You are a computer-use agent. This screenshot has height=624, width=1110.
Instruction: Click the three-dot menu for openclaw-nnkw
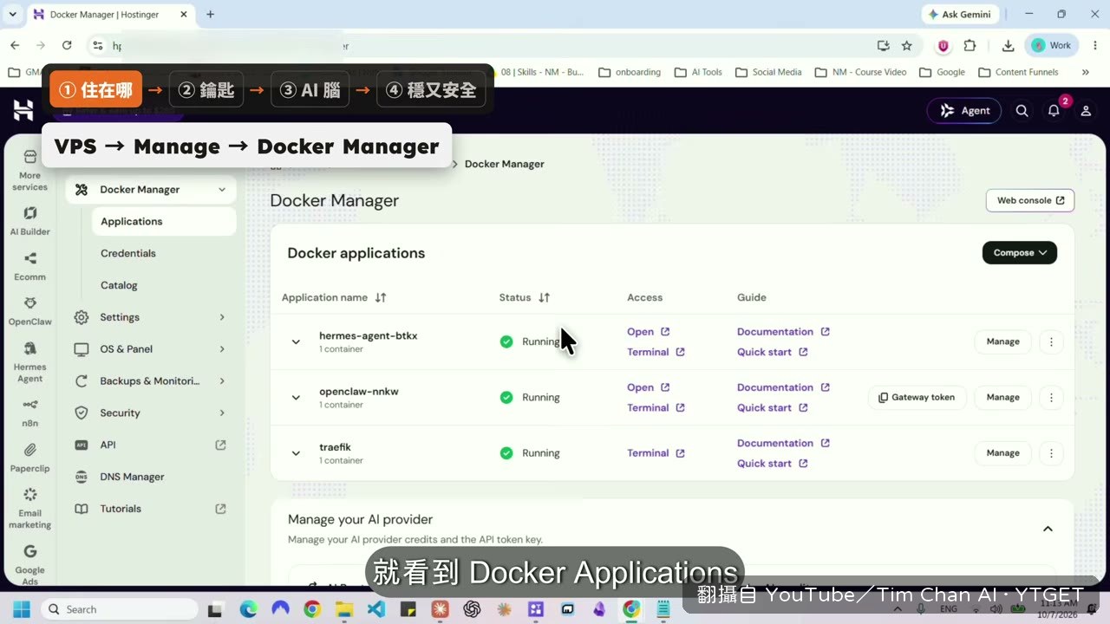[1051, 397]
